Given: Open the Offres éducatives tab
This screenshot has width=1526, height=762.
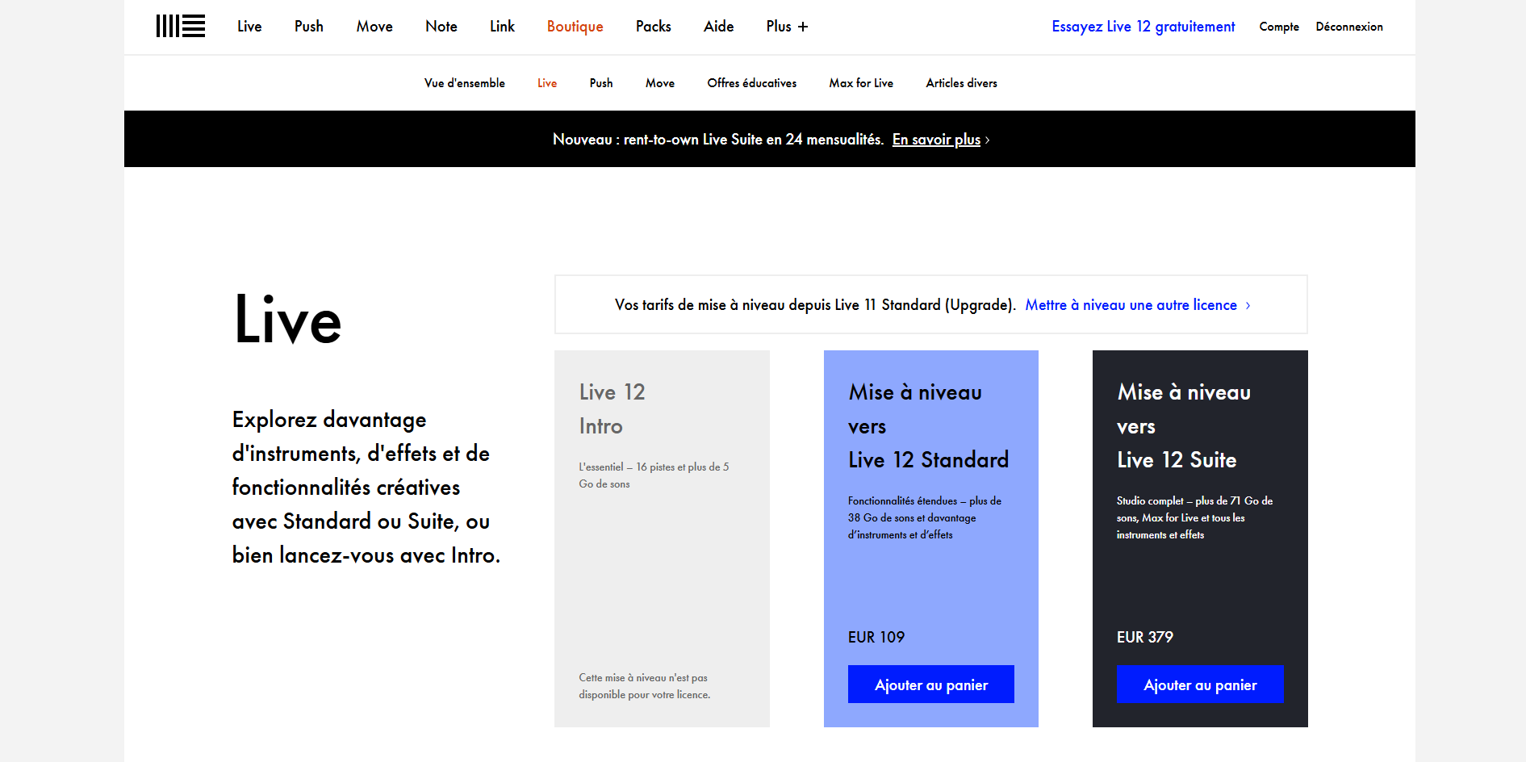Looking at the screenshot, I should 752,83.
